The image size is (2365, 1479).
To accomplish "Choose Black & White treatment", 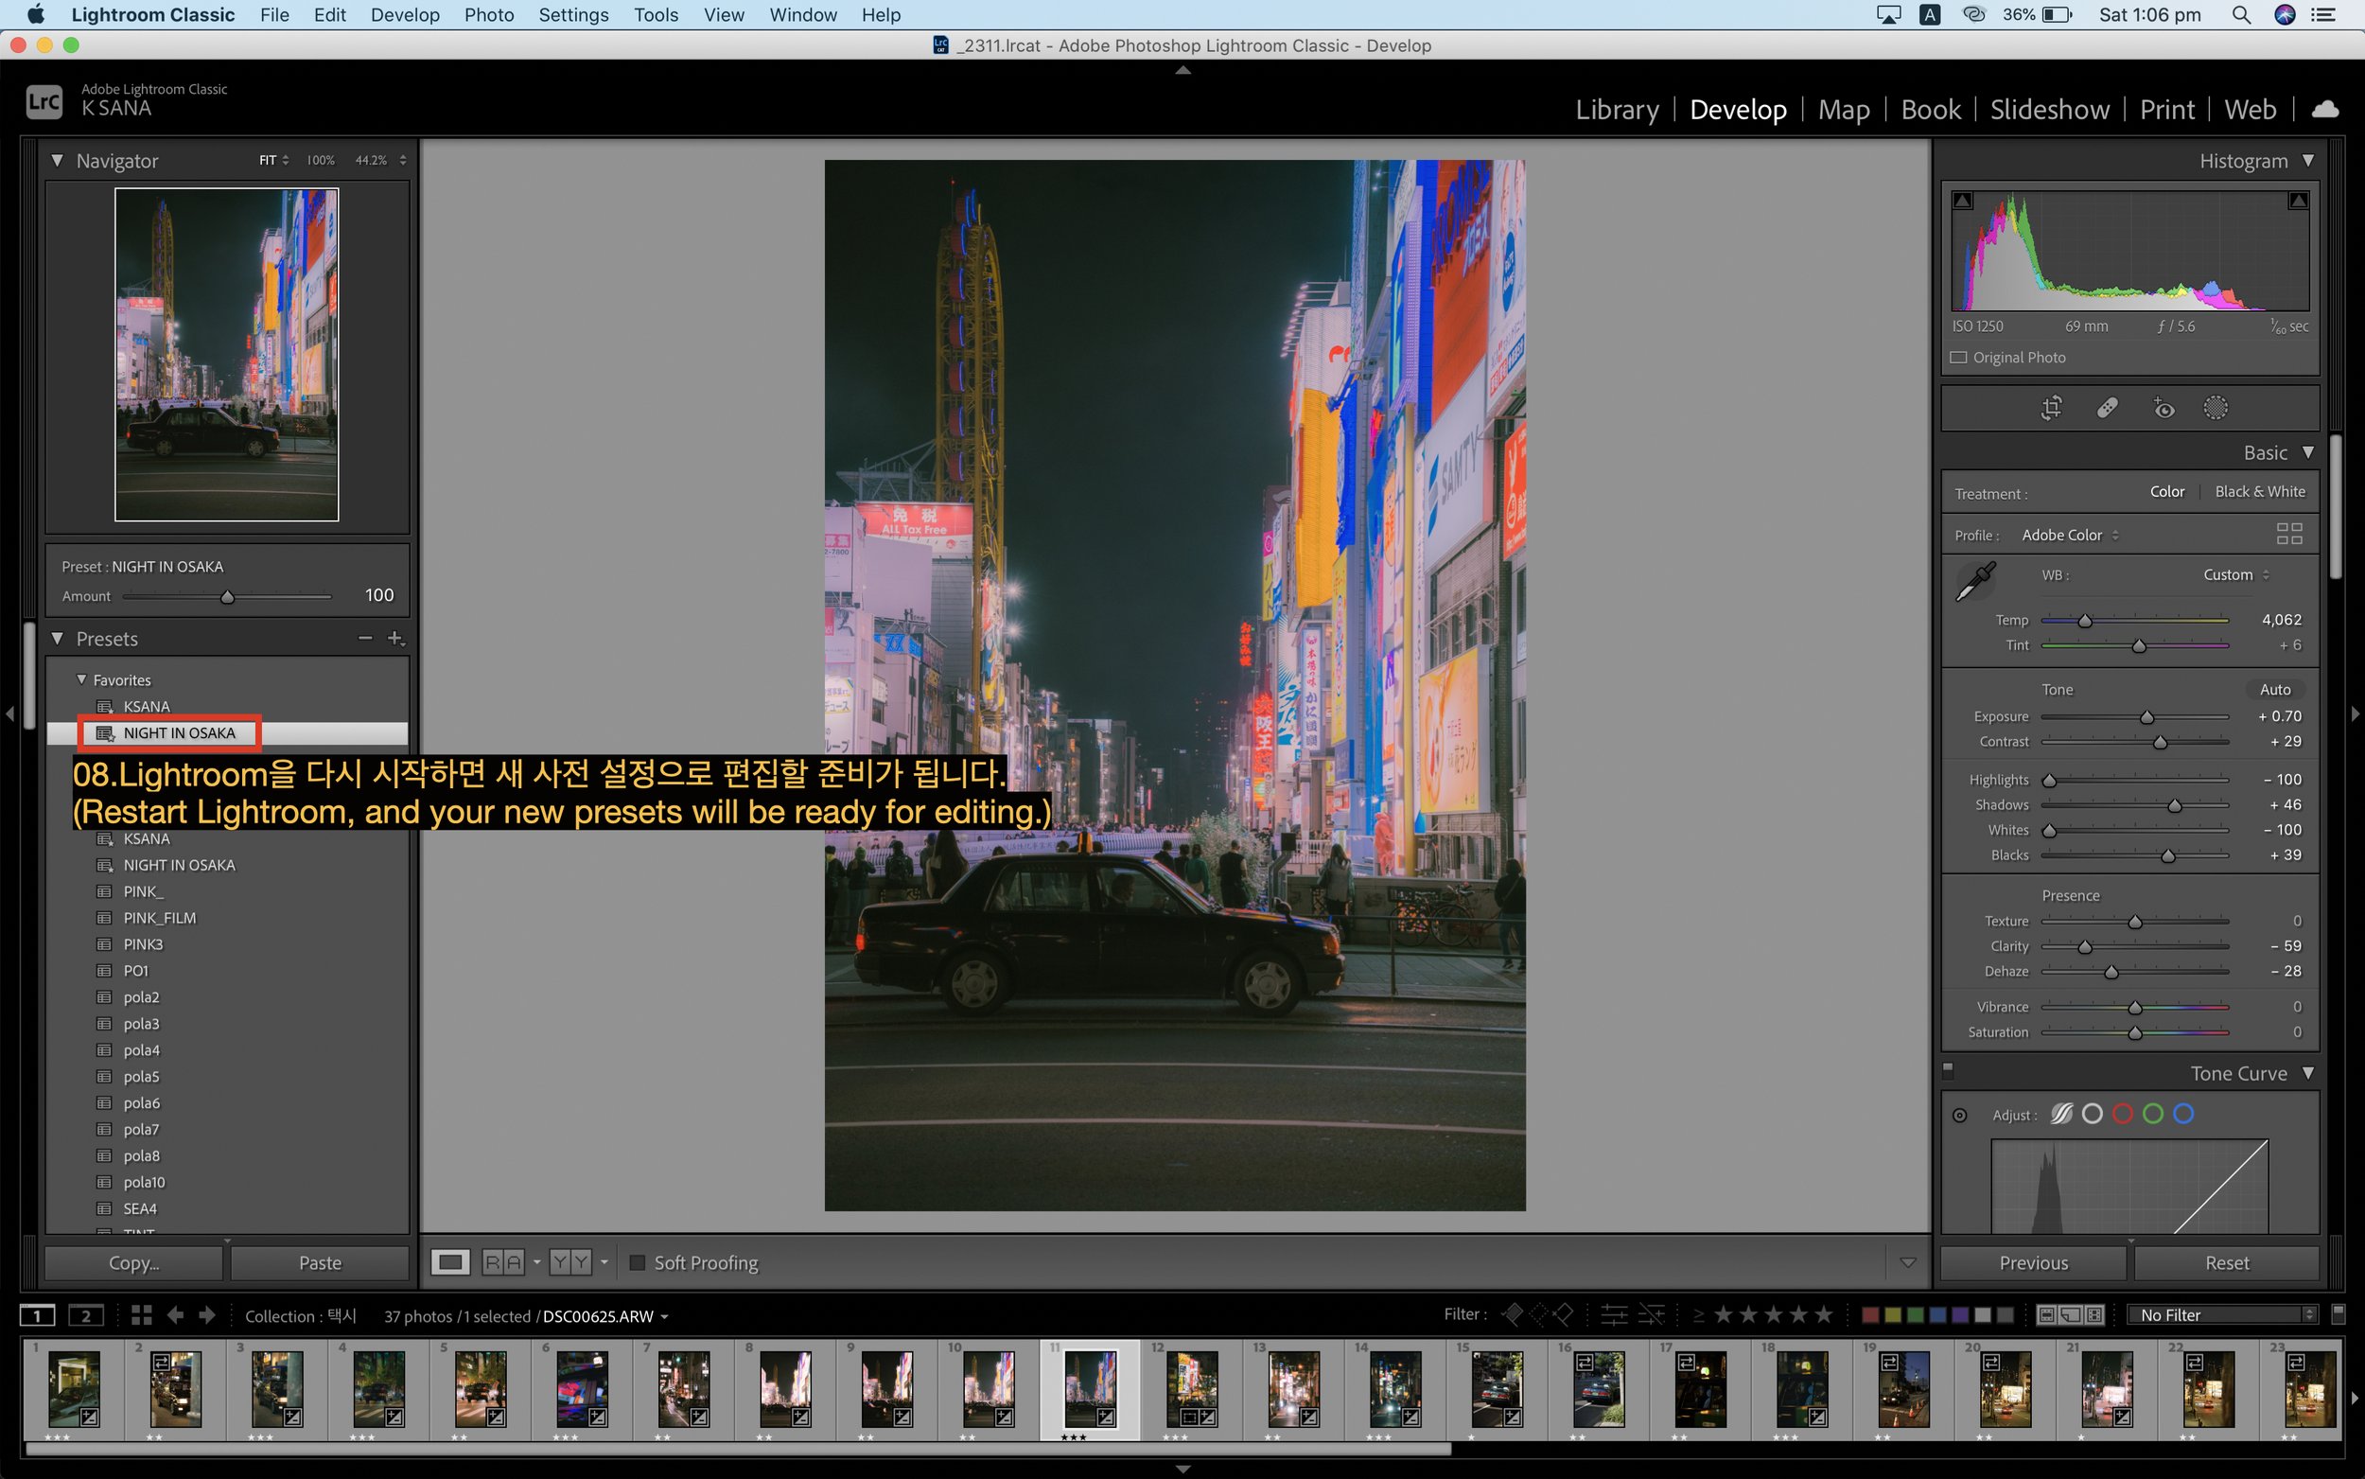I will point(2259,491).
